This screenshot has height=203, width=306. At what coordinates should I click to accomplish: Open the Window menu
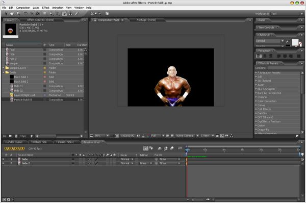(79, 8)
